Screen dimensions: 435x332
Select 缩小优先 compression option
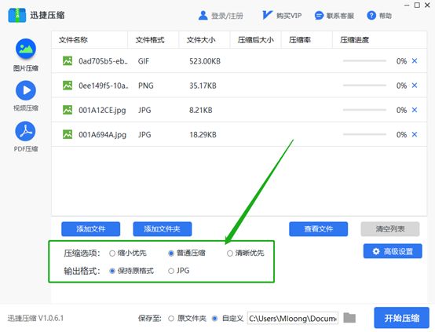(x=112, y=254)
